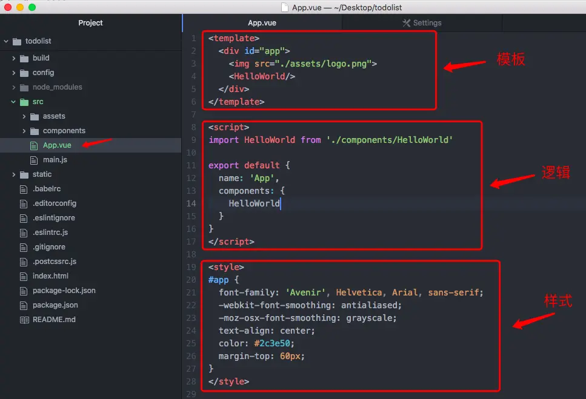Viewport: 586px width, 399px height.
Task: Click the package-lock.json file icon
Action: (x=24, y=291)
